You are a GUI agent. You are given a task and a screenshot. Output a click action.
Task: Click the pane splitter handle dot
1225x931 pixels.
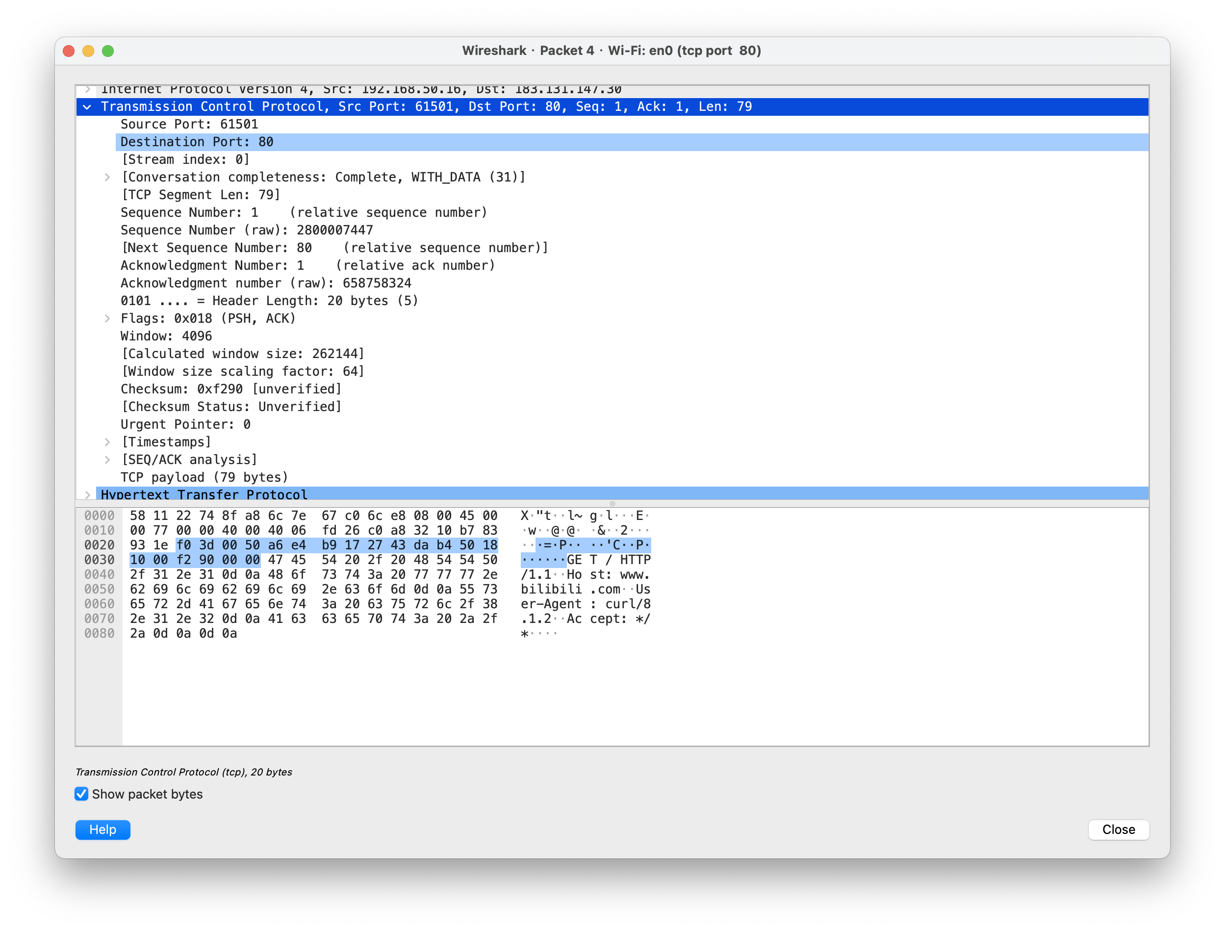pos(612,504)
